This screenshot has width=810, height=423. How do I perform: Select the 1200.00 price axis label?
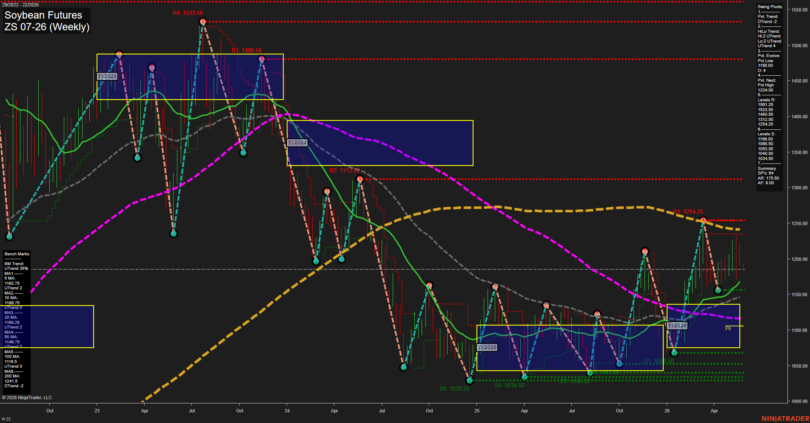(x=799, y=259)
